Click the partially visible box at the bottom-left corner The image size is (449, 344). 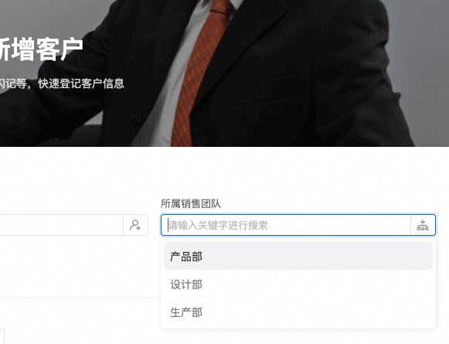coord(2,336)
